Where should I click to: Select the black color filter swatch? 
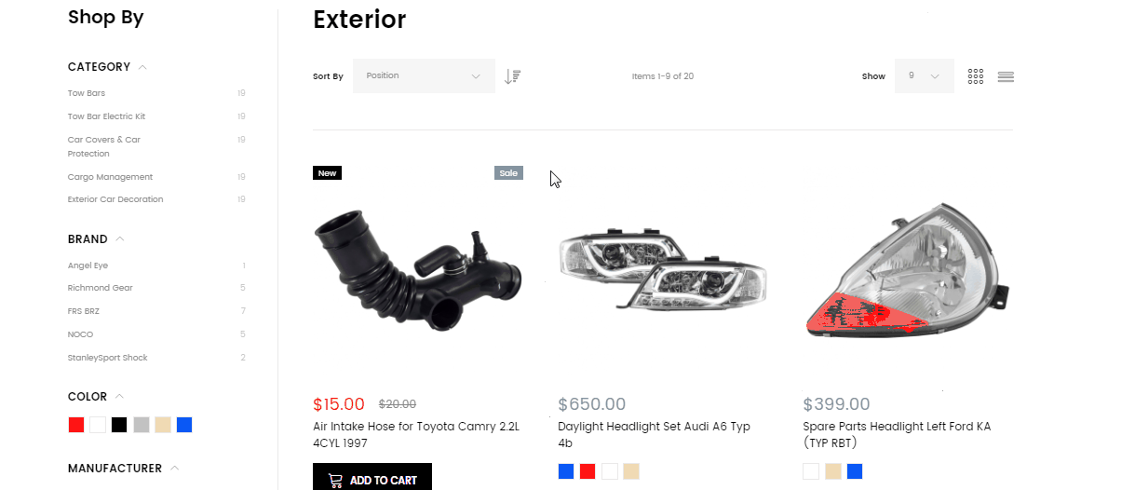119,425
